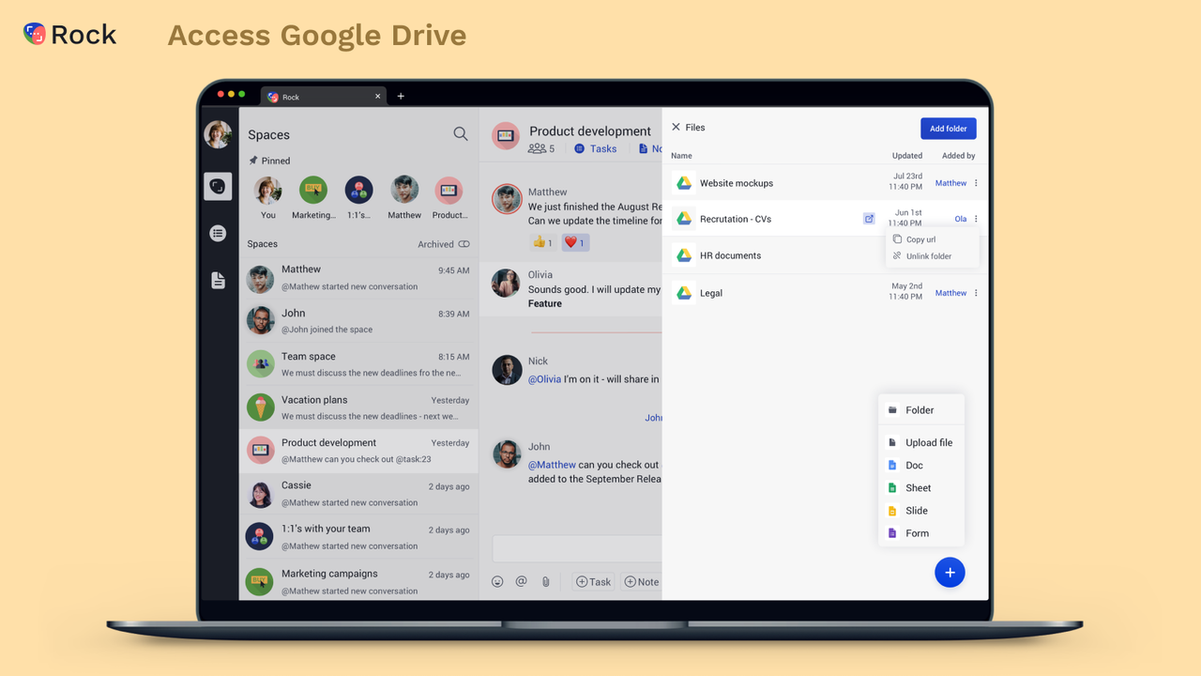Viewport: 1201px width, 676px height.
Task: Close the Files panel
Action: tap(676, 127)
